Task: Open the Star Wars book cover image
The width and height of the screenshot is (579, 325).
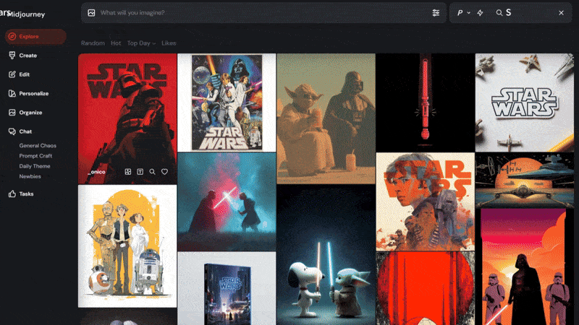Action: [227, 288]
